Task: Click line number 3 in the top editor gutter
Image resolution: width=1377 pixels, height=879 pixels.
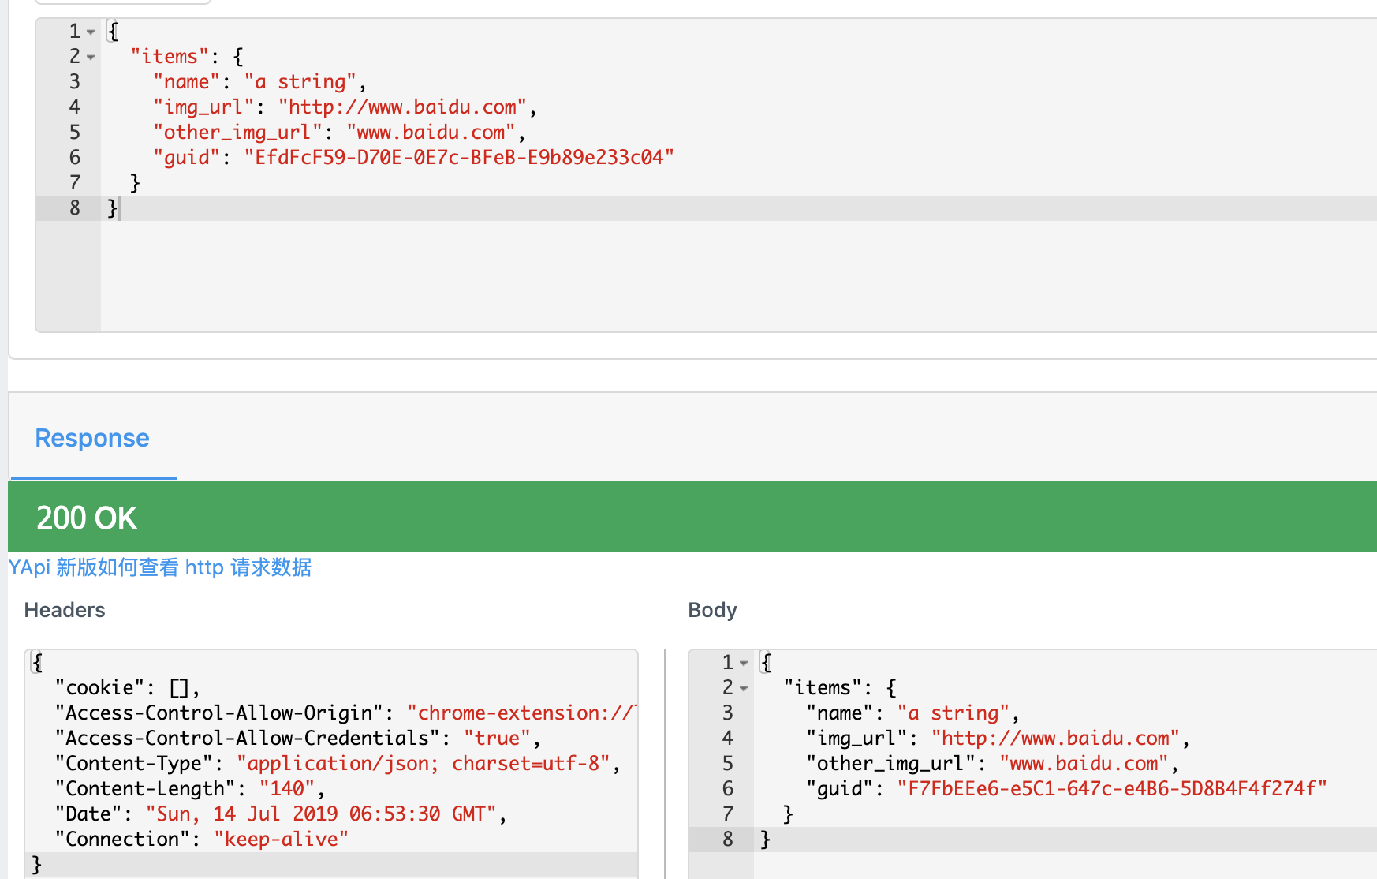Action: pyautogui.click(x=74, y=81)
